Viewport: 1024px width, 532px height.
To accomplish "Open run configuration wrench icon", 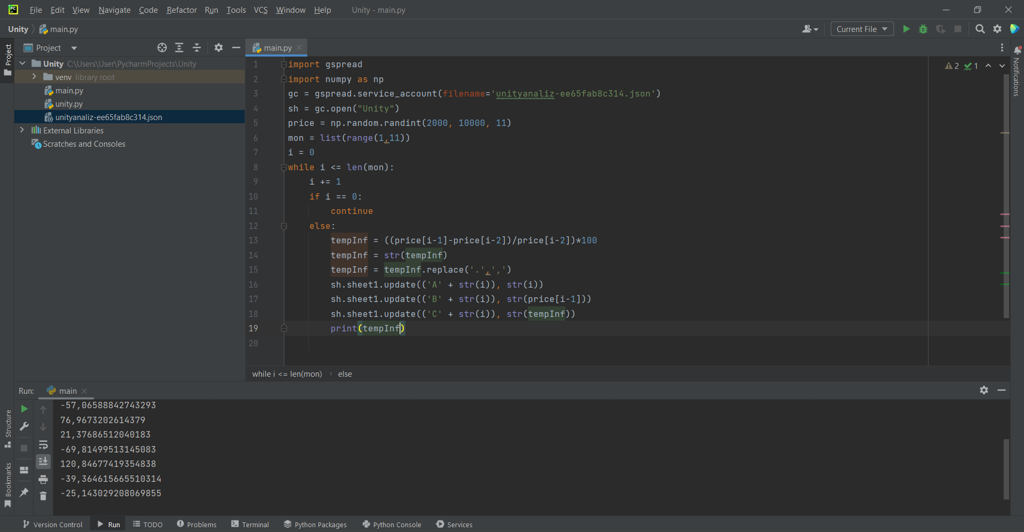I will [x=24, y=426].
